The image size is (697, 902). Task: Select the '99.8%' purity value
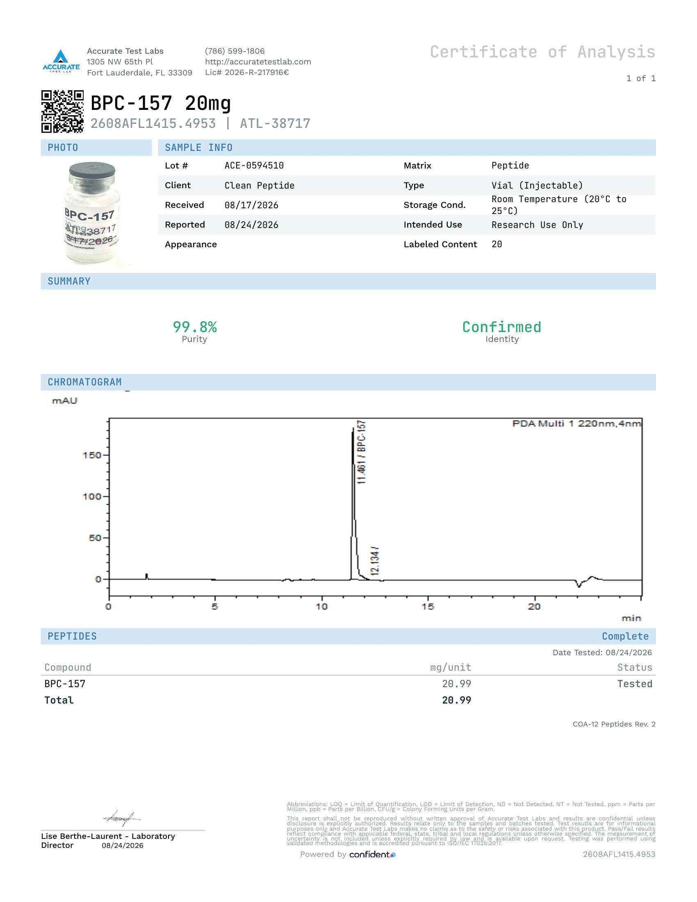[x=194, y=327]
